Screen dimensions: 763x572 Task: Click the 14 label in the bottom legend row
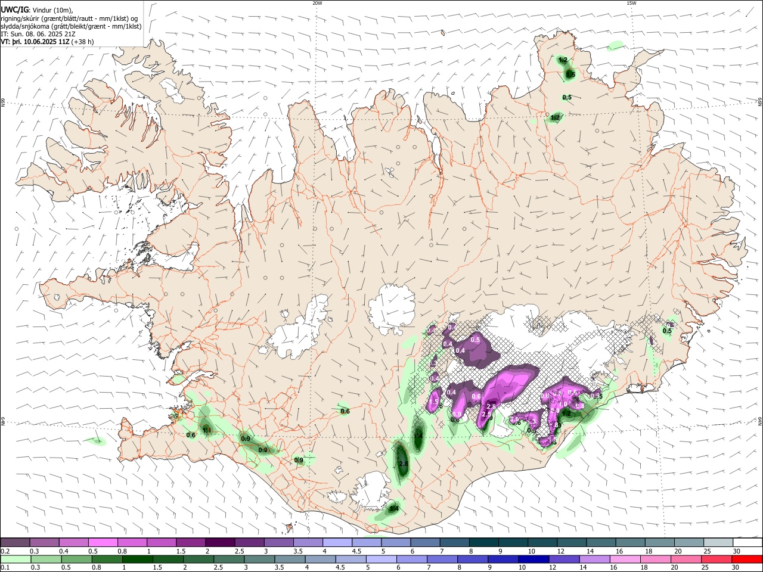coord(585,568)
